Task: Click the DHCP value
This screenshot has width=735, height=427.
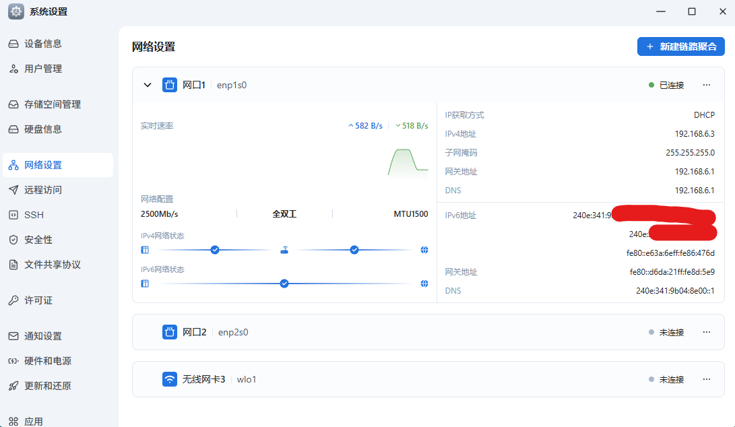Action: tap(704, 115)
